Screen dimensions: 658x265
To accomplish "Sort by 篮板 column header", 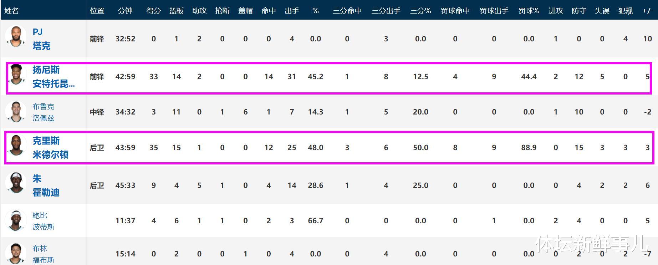I will pos(176,11).
